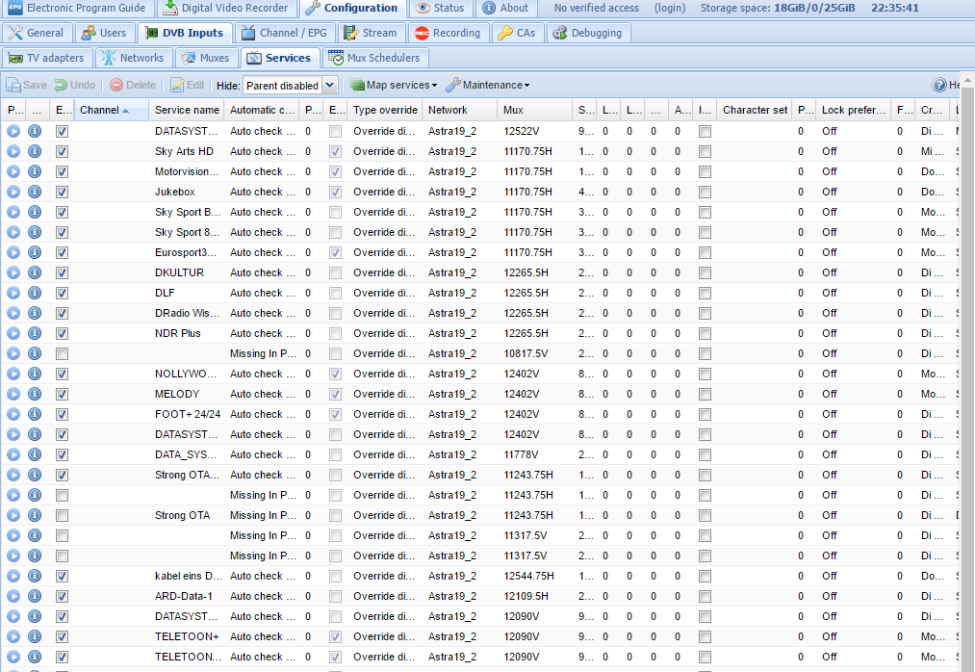The image size is (975, 672).
Task: Click the Delete toolbar button
Action: (x=133, y=85)
